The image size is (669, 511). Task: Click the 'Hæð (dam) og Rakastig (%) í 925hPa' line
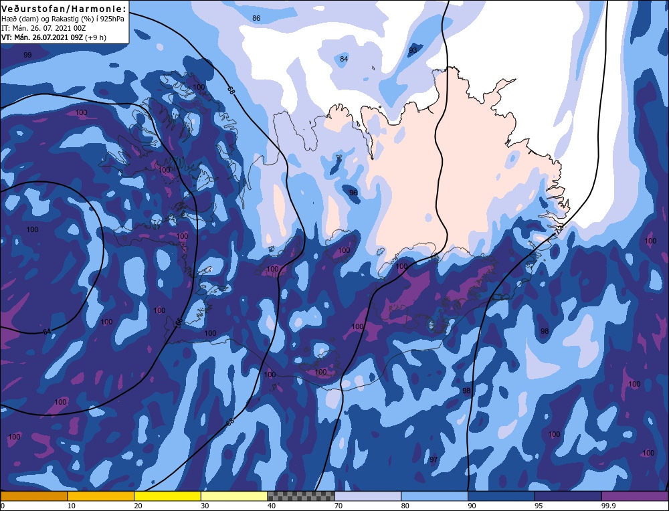pyautogui.click(x=63, y=19)
